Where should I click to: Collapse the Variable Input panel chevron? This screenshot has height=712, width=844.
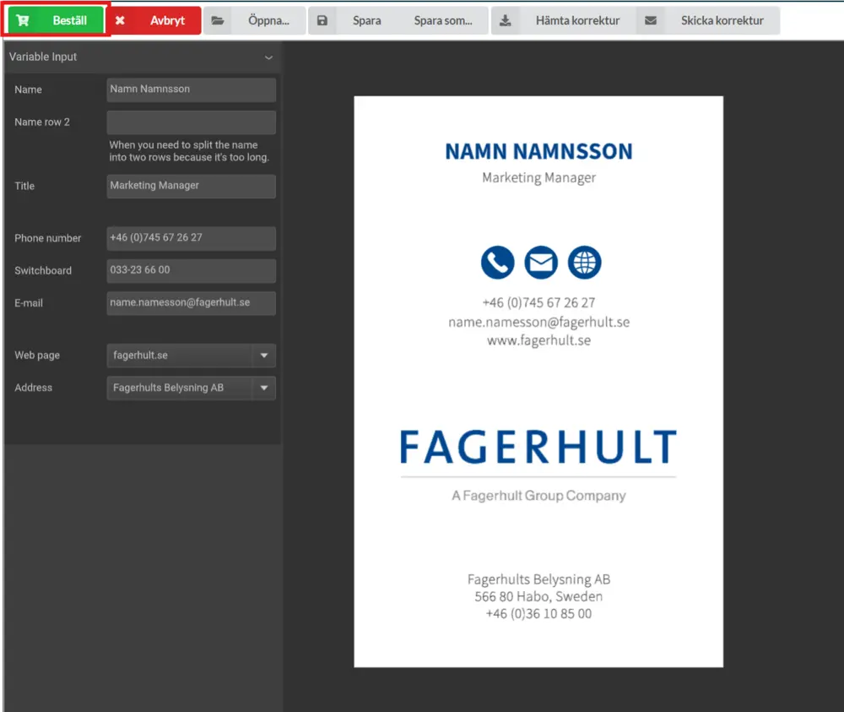pos(268,57)
